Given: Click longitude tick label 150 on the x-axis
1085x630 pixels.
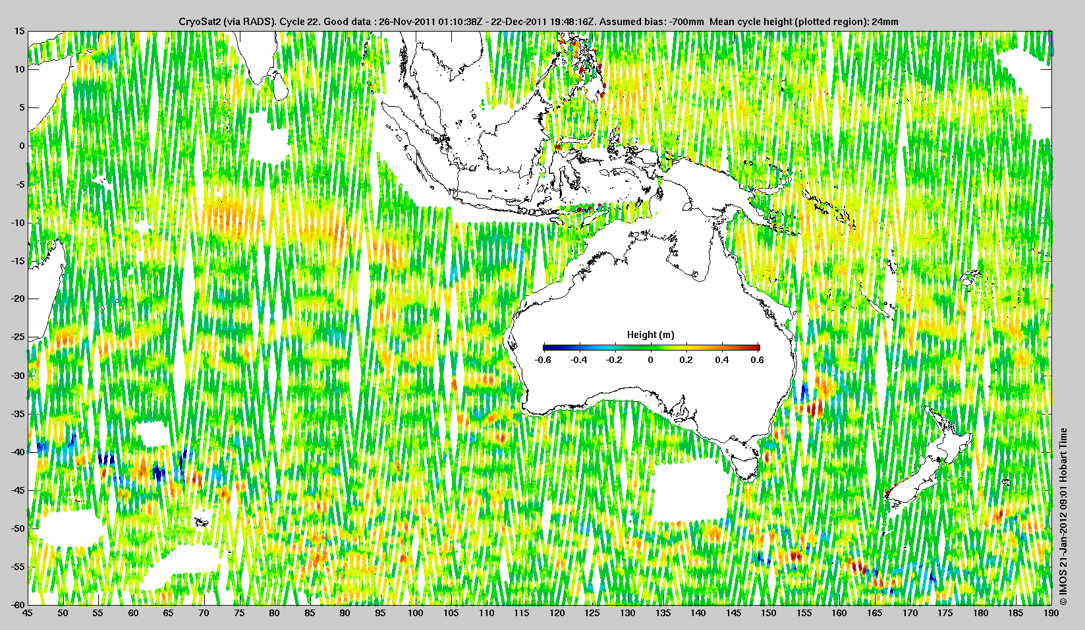Looking at the screenshot, I should click(768, 613).
